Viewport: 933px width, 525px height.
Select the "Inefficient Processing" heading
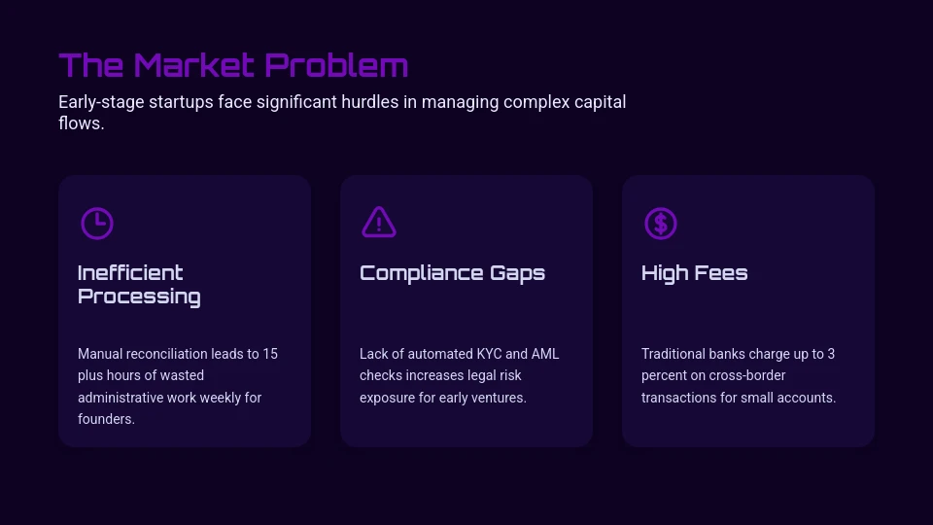[139, 285]
